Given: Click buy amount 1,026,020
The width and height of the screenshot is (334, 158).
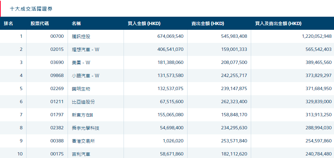Looking at the screenshot, I should pyautogui.click(x=174, y=141).
